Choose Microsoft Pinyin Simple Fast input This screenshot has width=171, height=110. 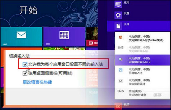point(142,82)
